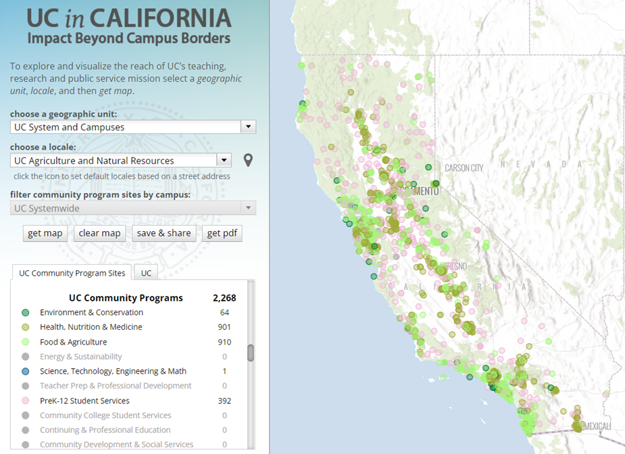Screen dimensions: 625x454
Task: Select the Health, Nutrition & Medicine label
Action: pyautogui.click(x=91, y=327)
